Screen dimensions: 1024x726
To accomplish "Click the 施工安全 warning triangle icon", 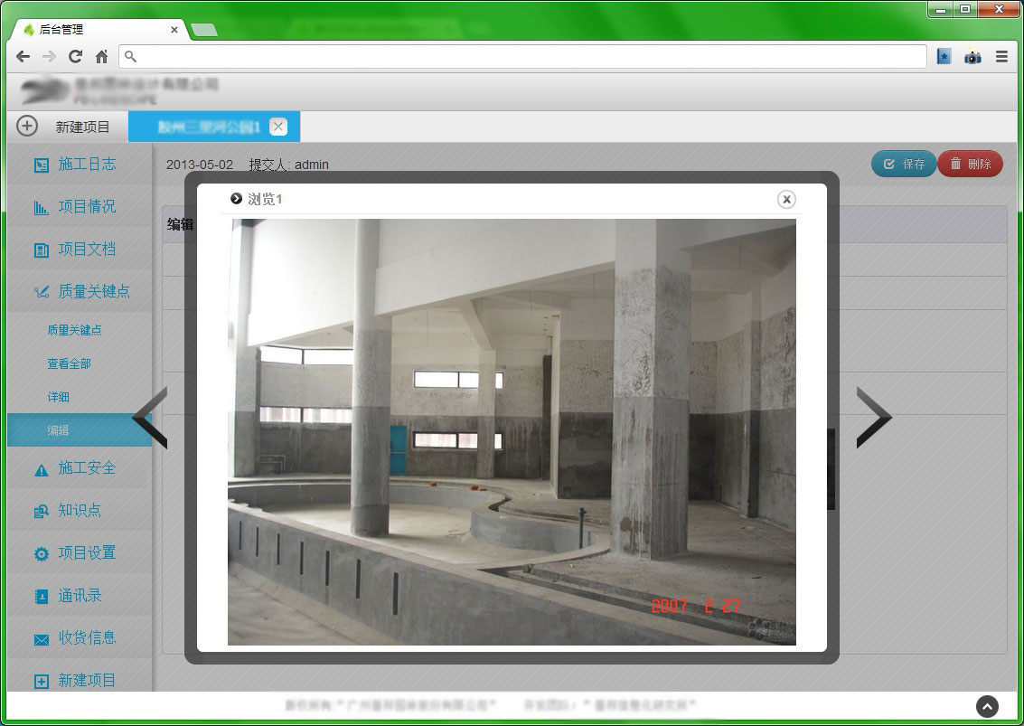I will 42,470.
